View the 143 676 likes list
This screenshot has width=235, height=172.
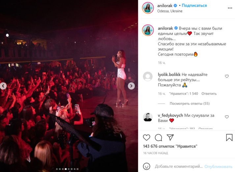coord(170,146)
